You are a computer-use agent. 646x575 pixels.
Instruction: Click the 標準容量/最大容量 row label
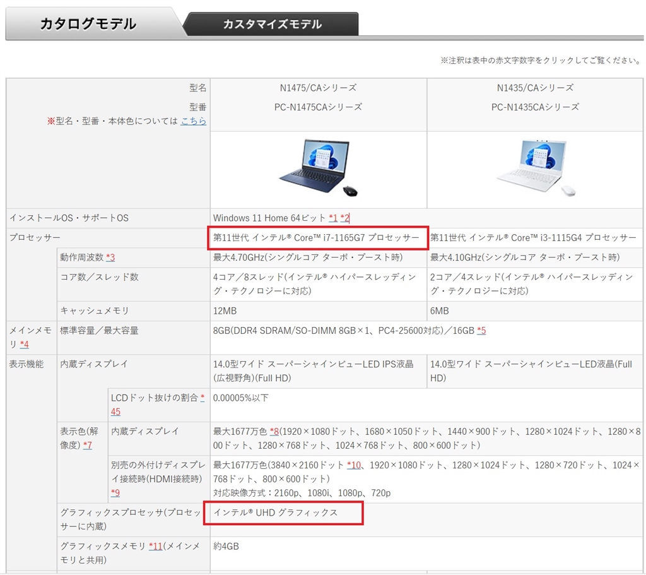point(99,331)
